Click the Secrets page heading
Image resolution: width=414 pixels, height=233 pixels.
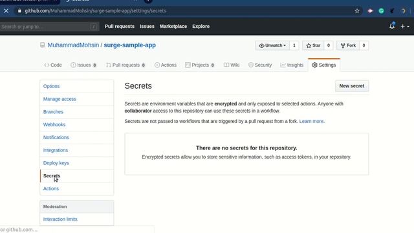138,86
